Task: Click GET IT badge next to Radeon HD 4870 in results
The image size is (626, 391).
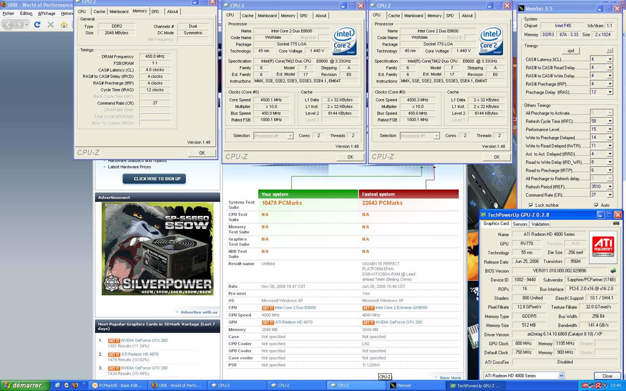Action: click(268, 323)
